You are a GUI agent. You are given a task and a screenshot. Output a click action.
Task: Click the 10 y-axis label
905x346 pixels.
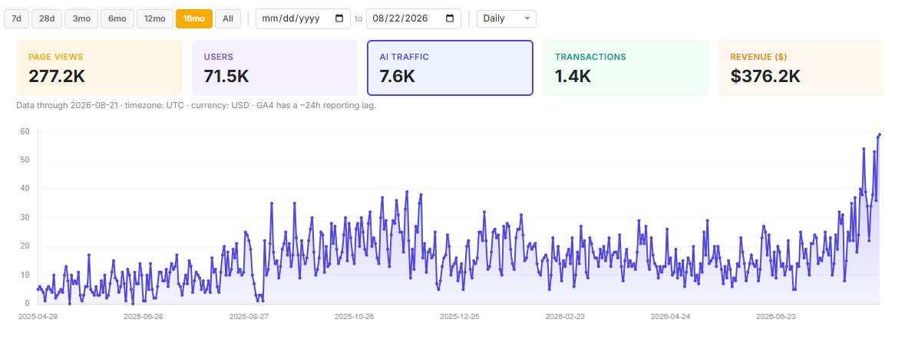[25, 275]
